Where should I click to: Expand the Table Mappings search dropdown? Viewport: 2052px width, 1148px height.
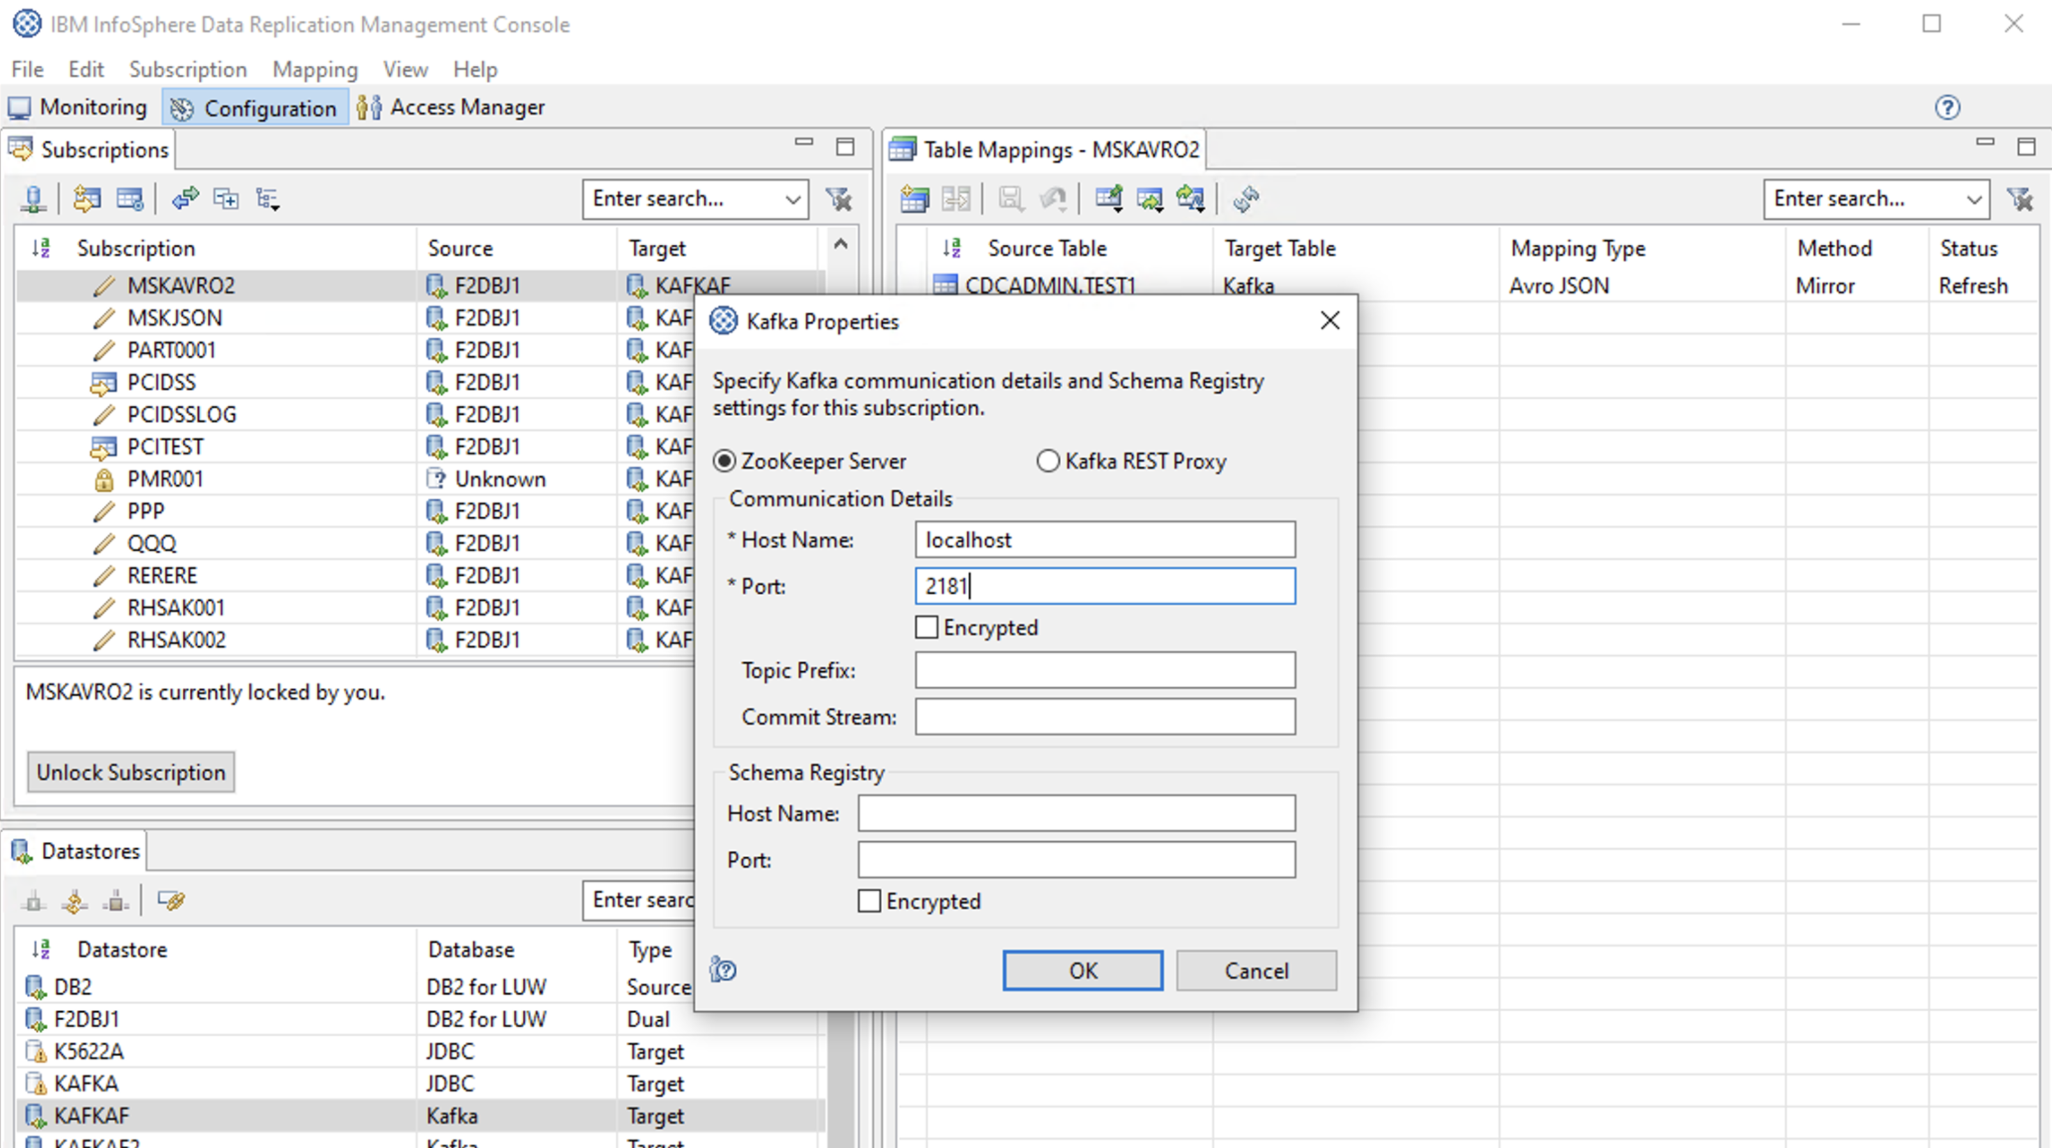click(1973, 199)
